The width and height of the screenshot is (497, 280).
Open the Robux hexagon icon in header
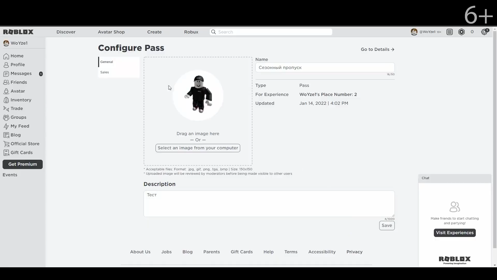[461, 32]
